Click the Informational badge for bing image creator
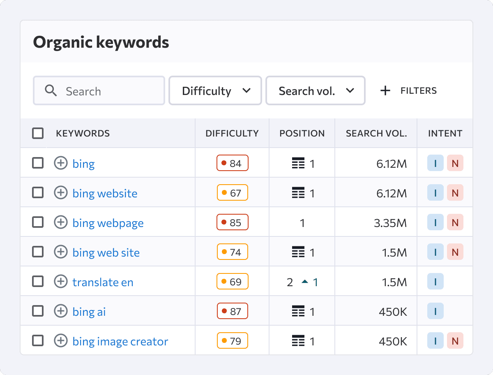493x375 pixels. (435, 341)
